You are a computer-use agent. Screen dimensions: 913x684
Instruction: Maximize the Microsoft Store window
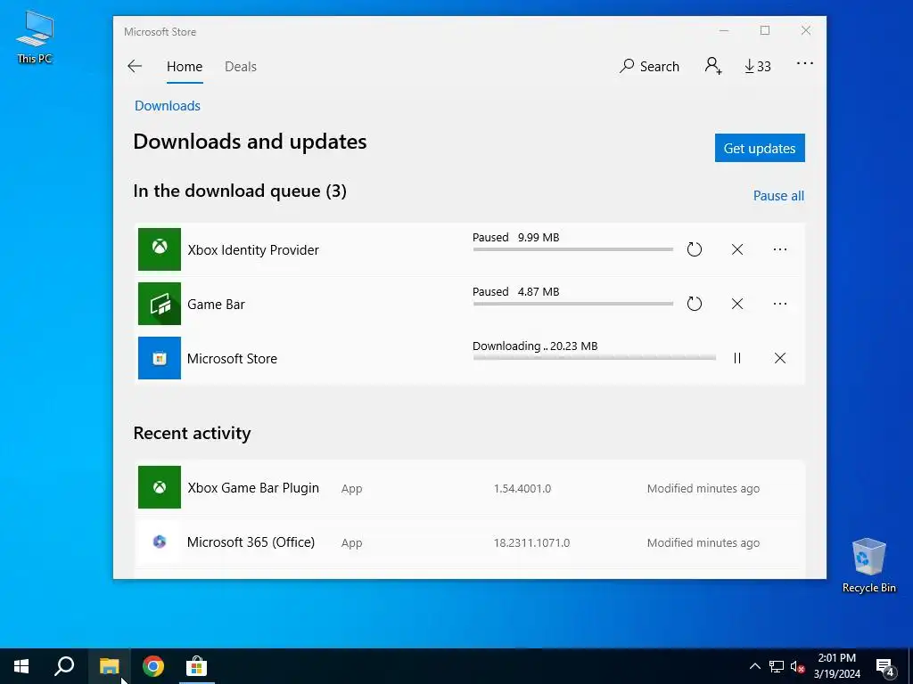[765, 31]
